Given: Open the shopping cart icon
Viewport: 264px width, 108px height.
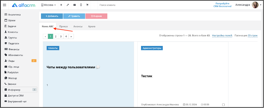Looking at the screenshot, I should (x=87, y=5).
